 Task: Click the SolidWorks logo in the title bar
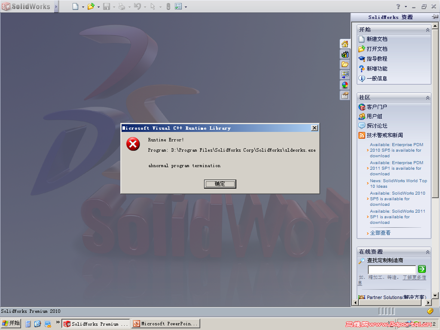pos(26,6)
